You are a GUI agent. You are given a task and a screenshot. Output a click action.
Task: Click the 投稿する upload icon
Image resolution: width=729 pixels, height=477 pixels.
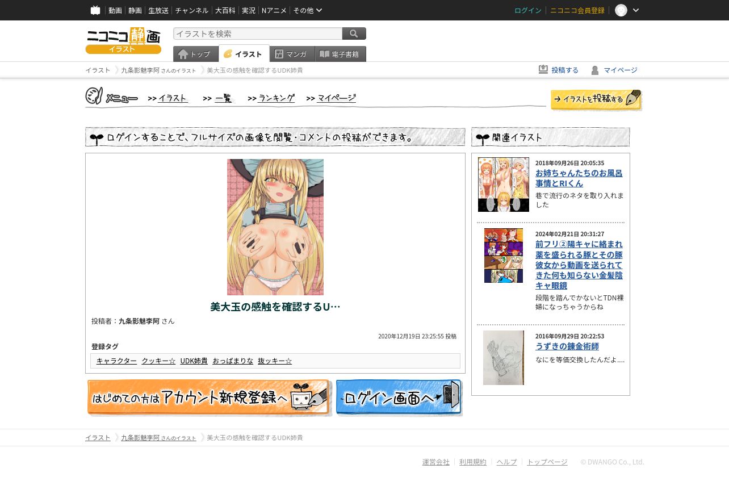[x=543, y=69]
